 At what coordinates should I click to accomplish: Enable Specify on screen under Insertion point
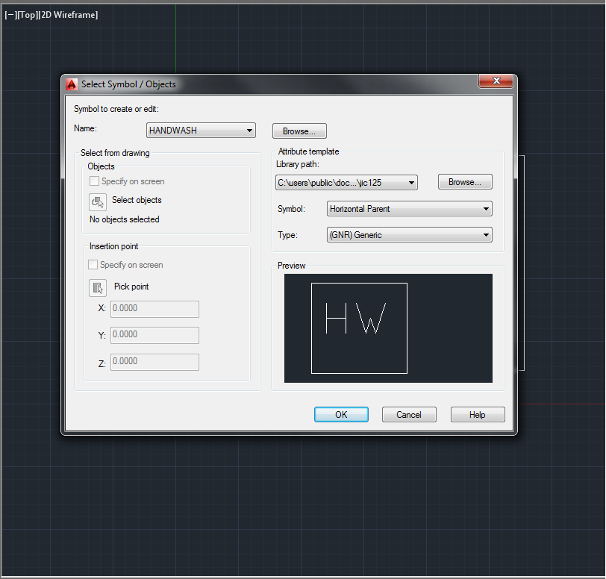93,265
